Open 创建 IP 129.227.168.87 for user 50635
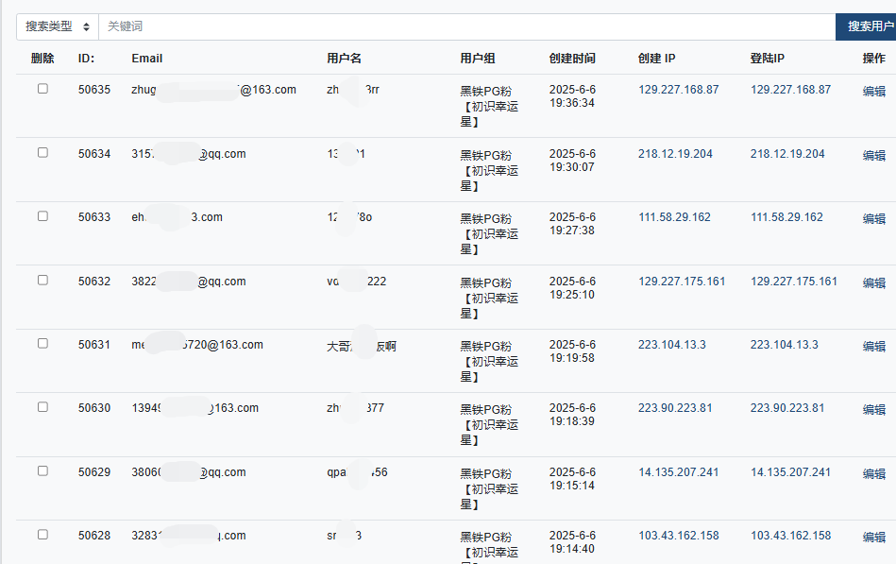Viewport: 896px width, 564px height. point(678,90)
